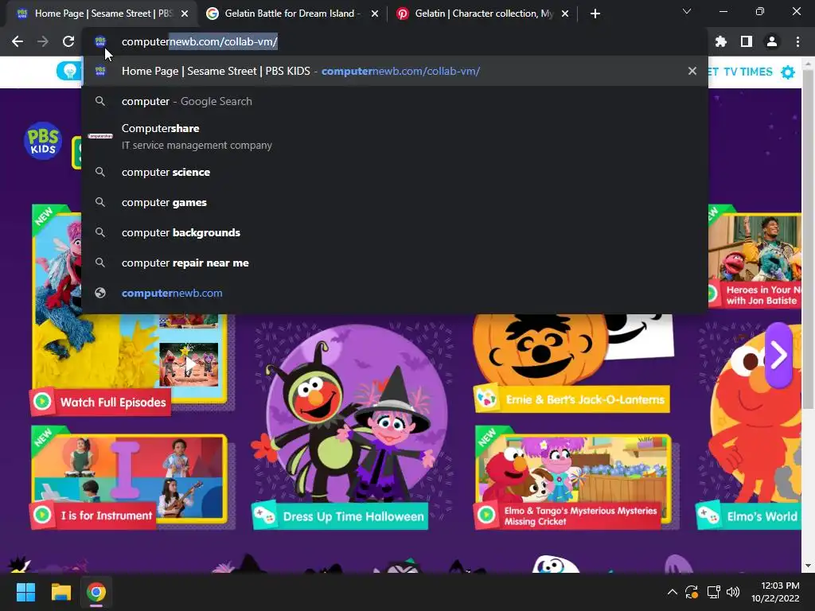Open the PBS Kids settings gear

click(x=788, y=72)
